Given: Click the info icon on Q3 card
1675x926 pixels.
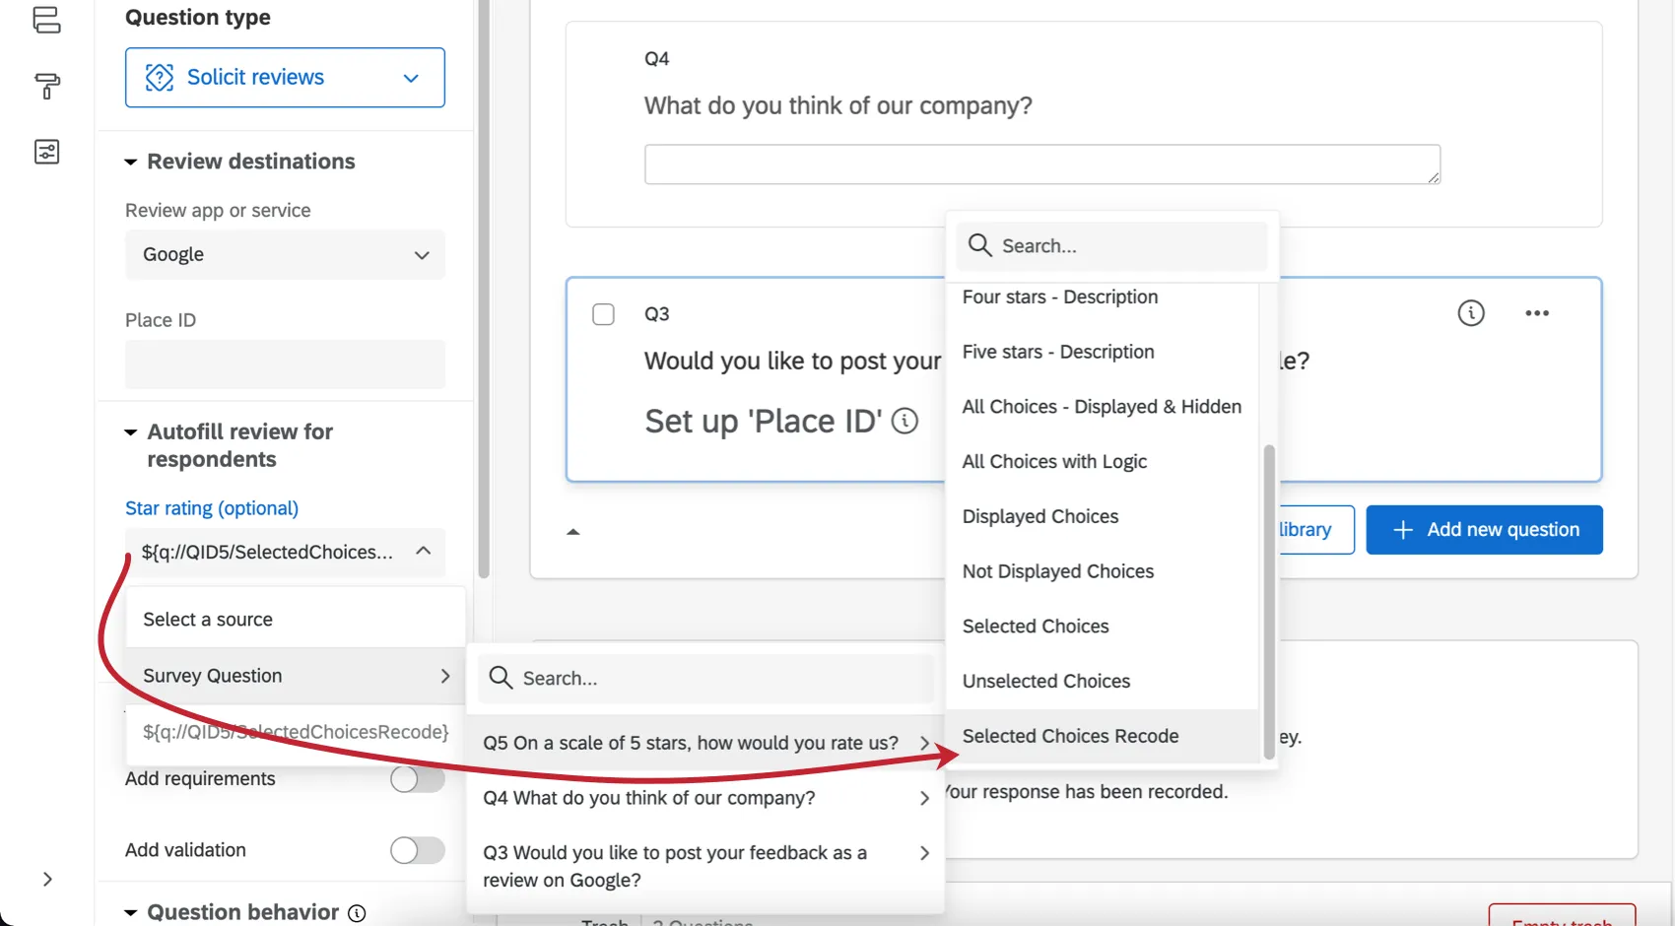Looking at the screenshot, I should (1470, 313).
